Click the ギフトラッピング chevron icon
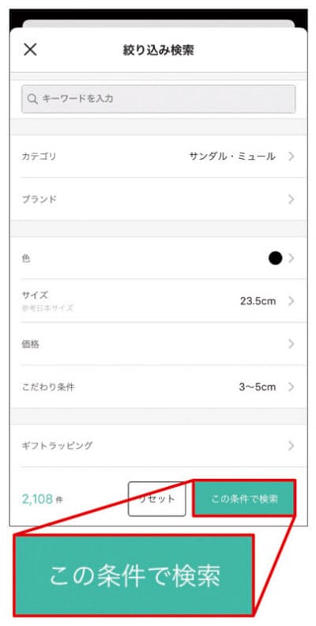This screenshot has width=316, height=626. (x=292, y=446)
